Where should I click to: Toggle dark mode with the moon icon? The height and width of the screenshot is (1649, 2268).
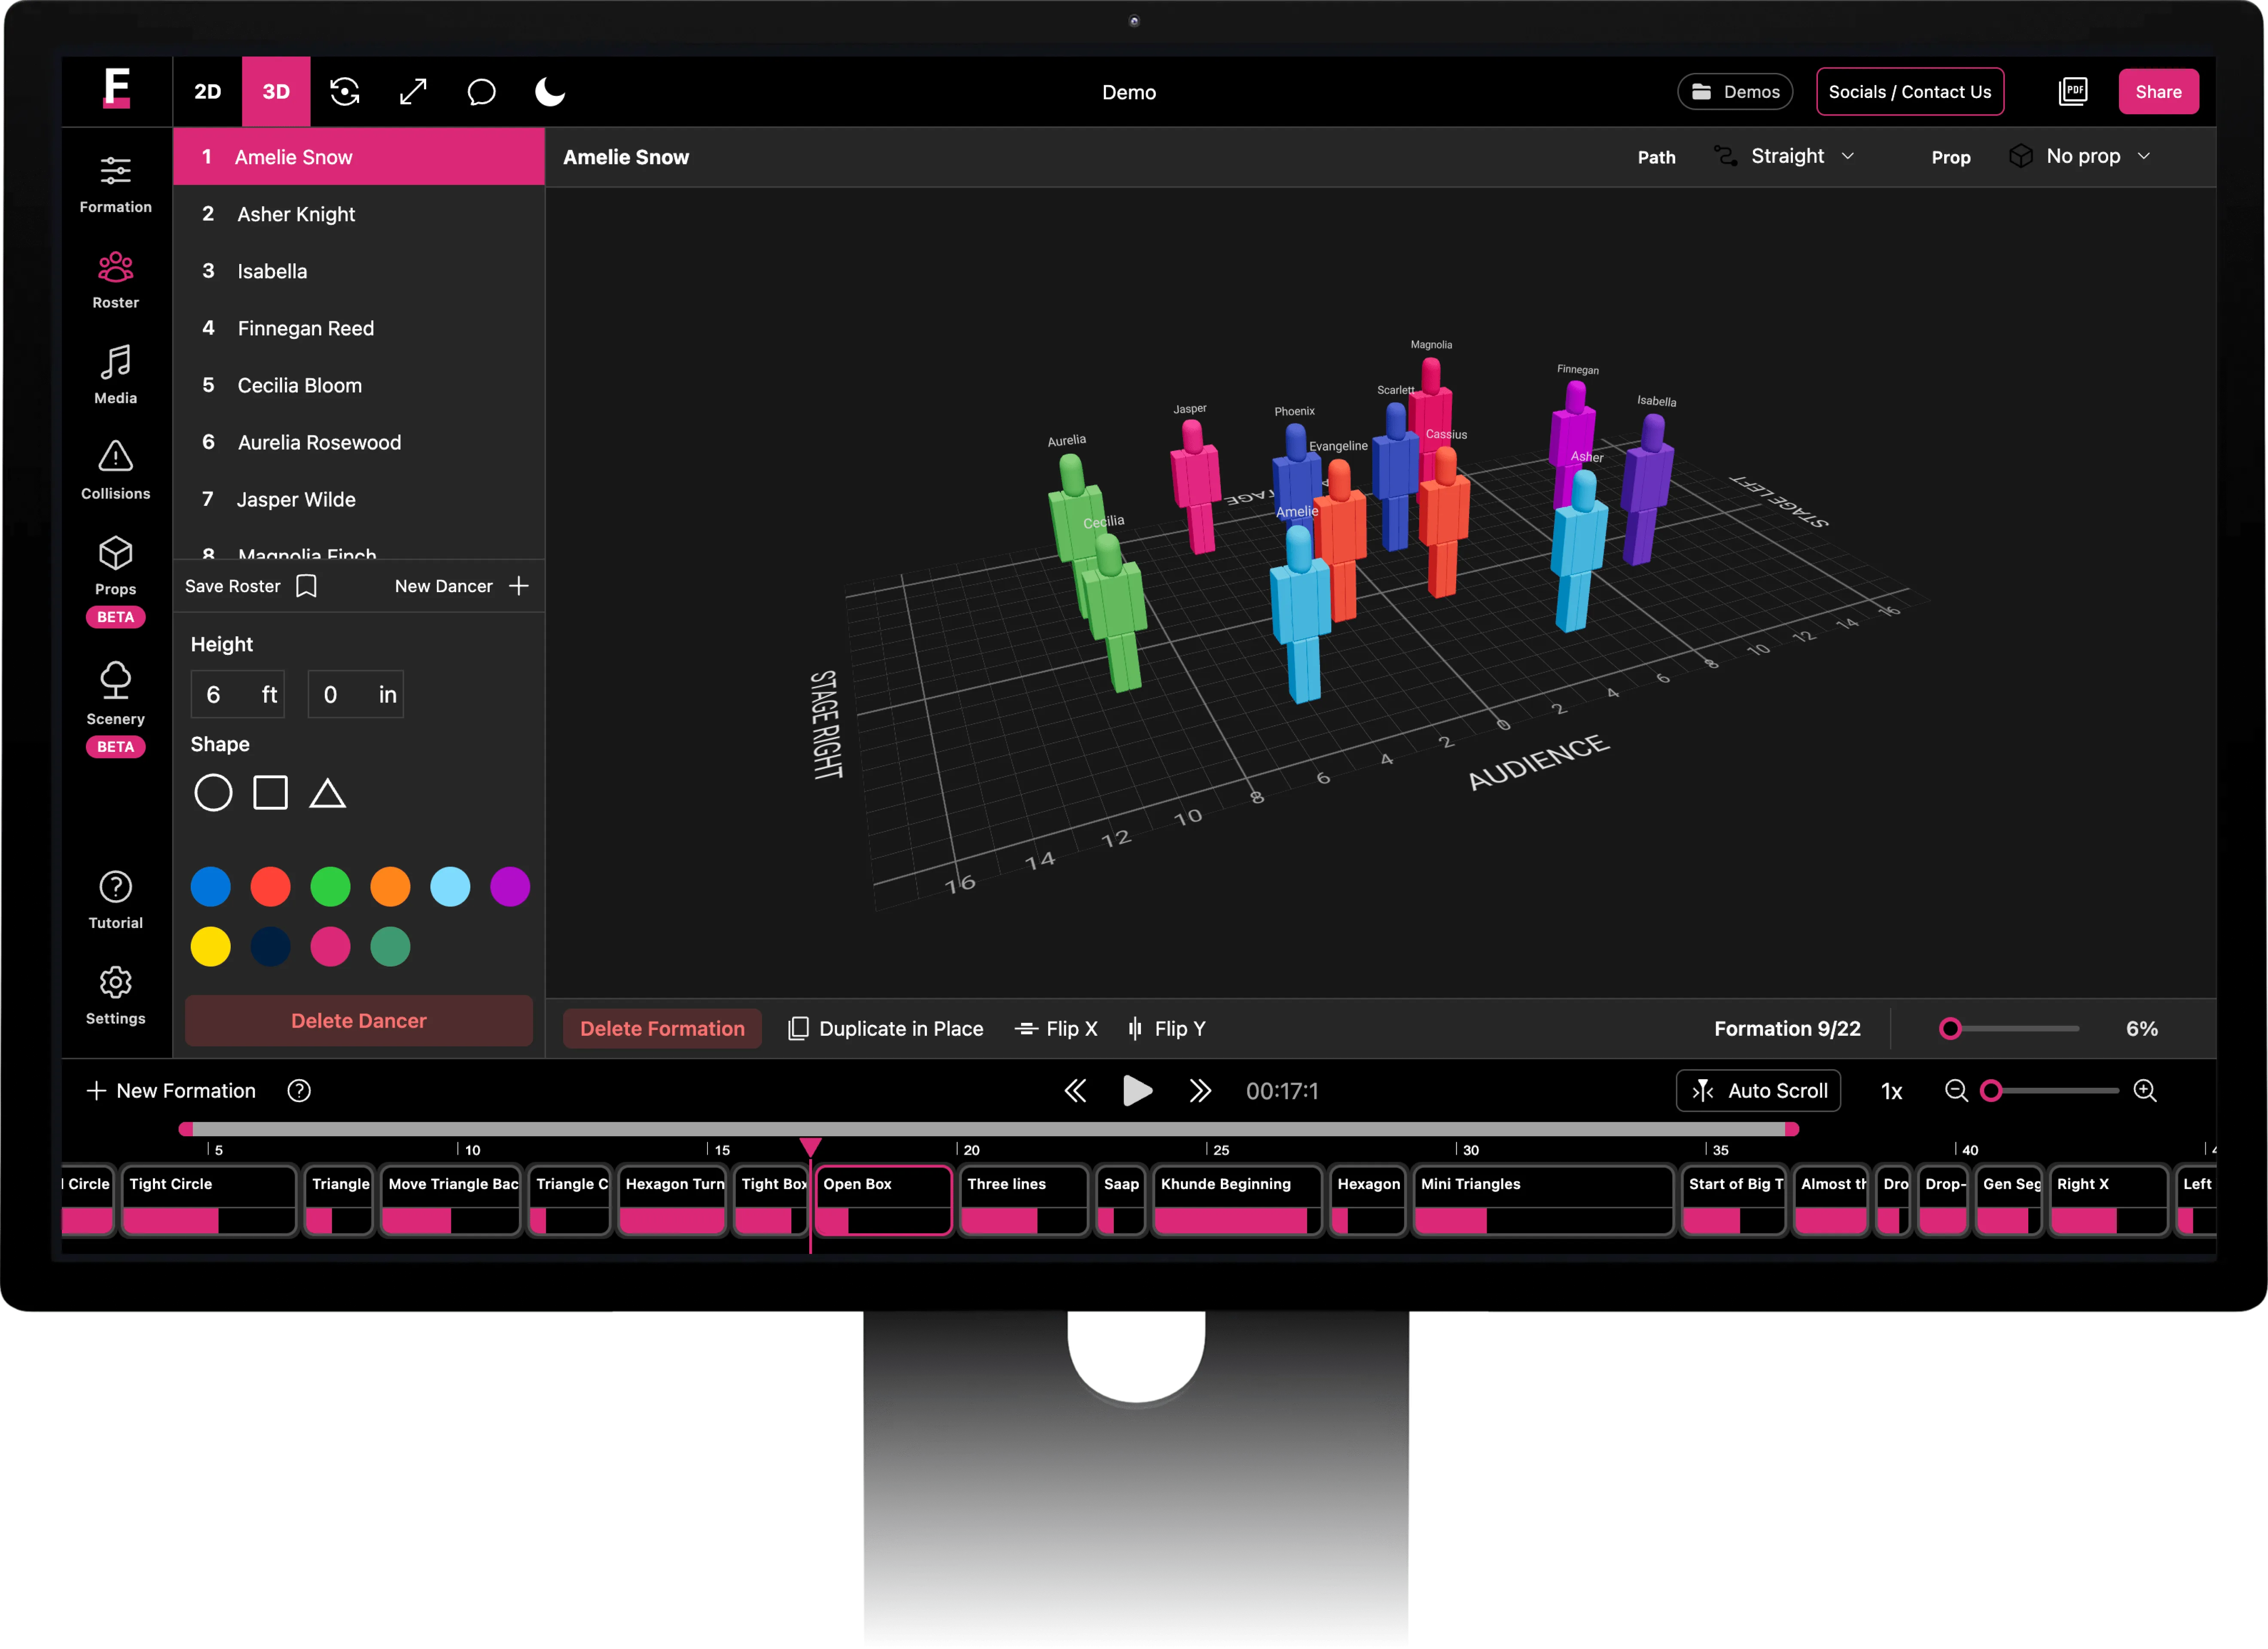click(x=549, y=91)
